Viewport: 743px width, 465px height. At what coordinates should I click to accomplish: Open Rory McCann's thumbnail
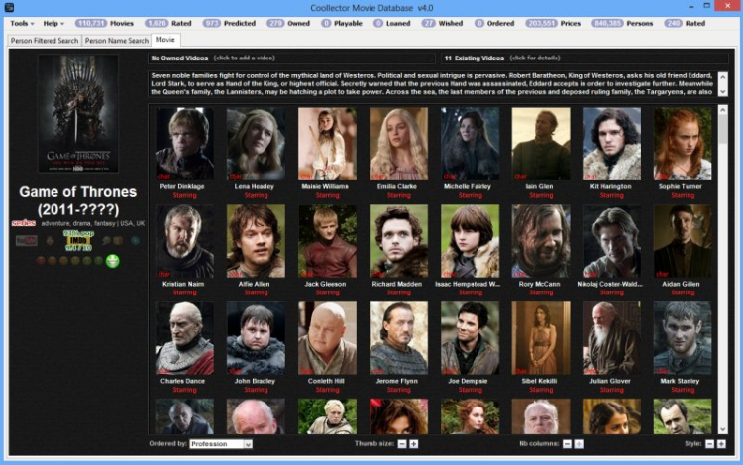pyautogui.click(x=541, y=241)
